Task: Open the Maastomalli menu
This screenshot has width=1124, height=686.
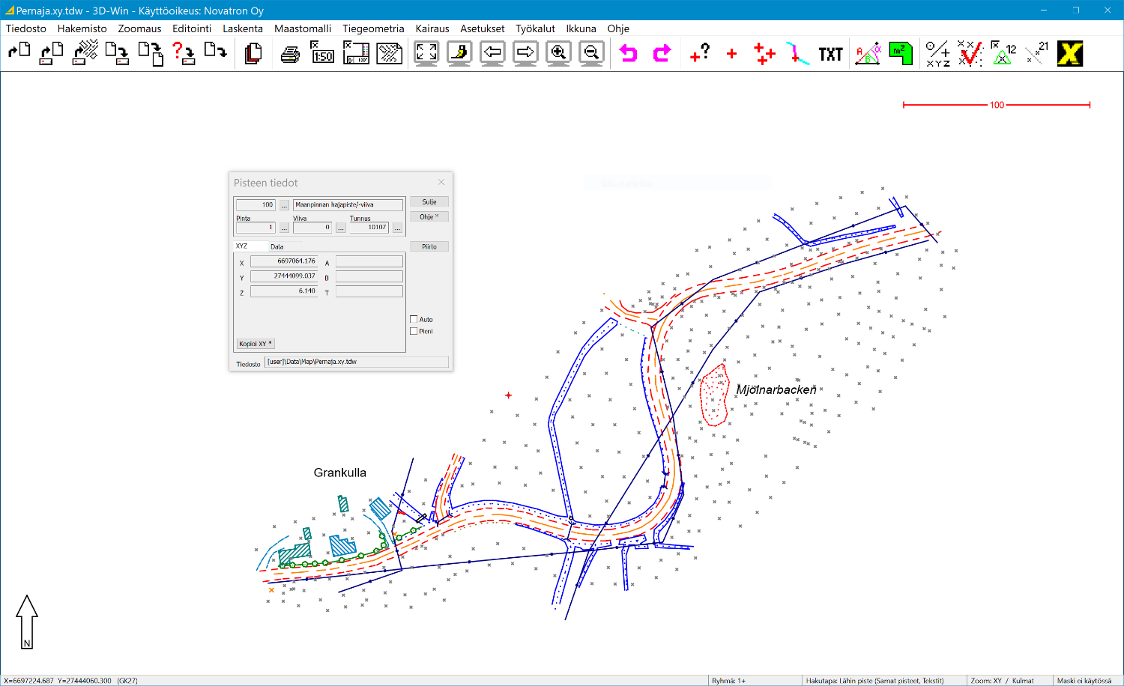Action: pos(303,28)
